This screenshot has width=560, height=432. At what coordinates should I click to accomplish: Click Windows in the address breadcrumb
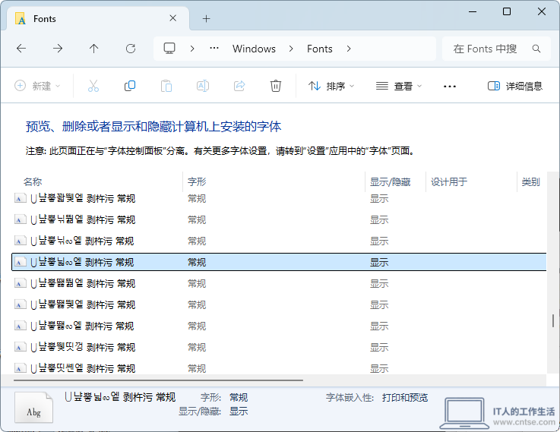point(254,49)
